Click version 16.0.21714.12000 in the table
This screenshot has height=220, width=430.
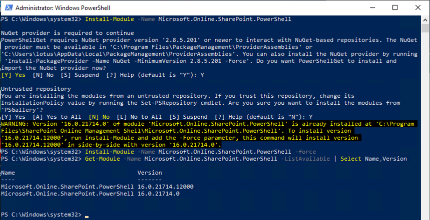165,187
